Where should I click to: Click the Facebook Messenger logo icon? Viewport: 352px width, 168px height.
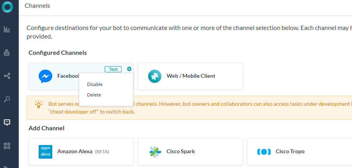(x=45, y=76)
